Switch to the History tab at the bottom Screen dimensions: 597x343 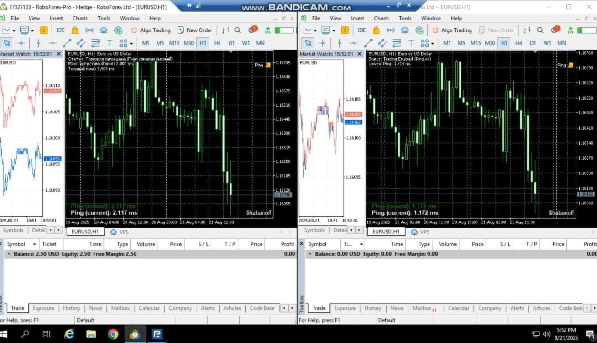71,308
